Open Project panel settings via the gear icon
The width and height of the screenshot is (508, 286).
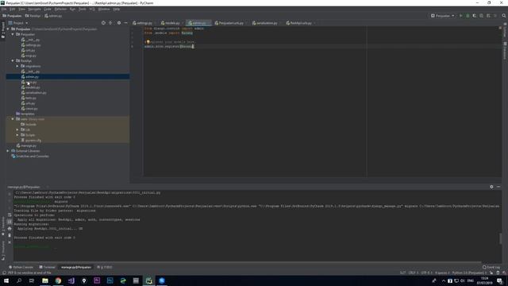point(119,23)
